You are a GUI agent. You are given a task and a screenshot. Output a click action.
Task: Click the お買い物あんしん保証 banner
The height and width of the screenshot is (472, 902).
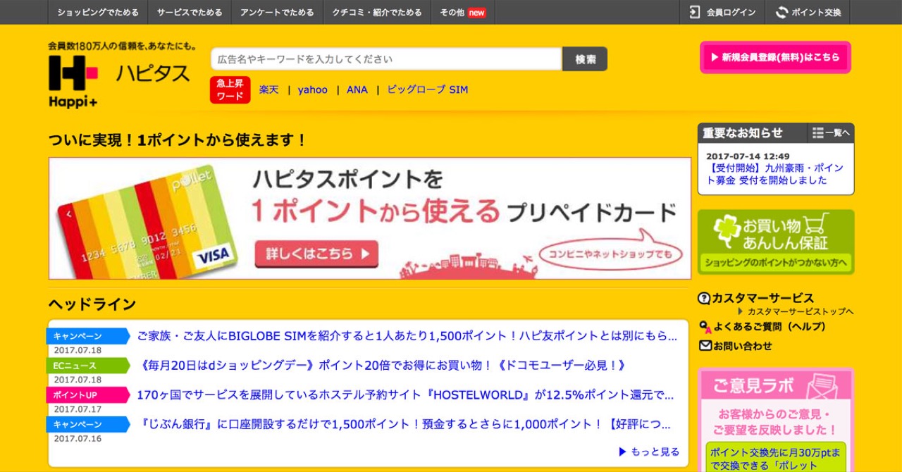click(x=776, y=242)
